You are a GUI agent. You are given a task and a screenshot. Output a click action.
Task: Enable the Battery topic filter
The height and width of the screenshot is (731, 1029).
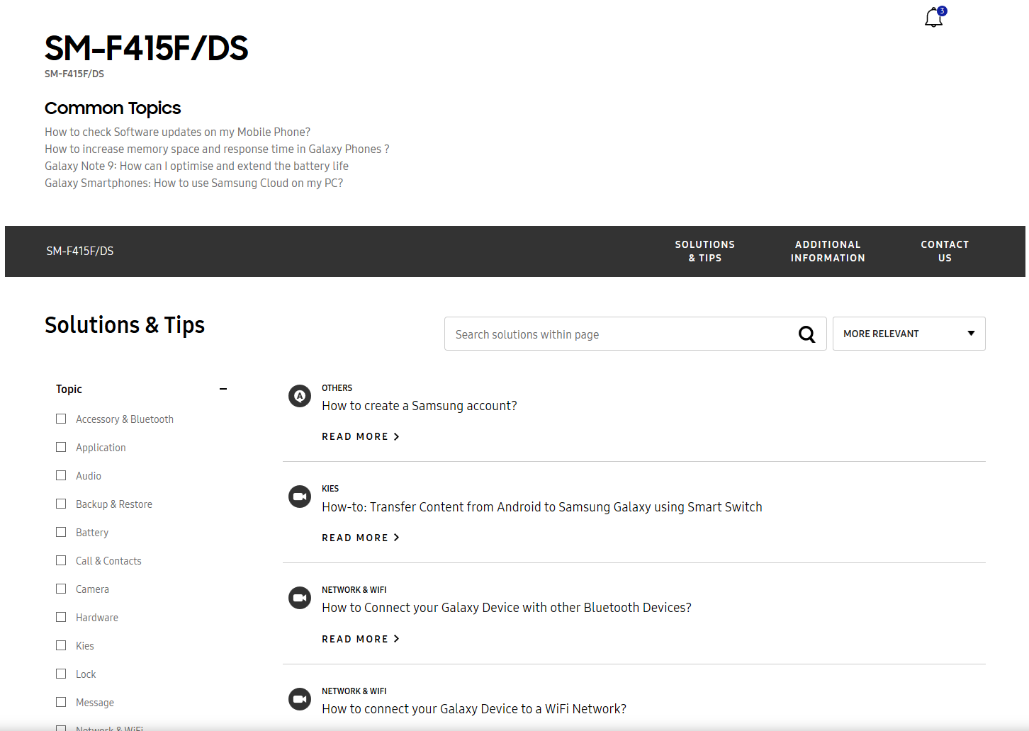pyautogui.click(x=61, y=532)
